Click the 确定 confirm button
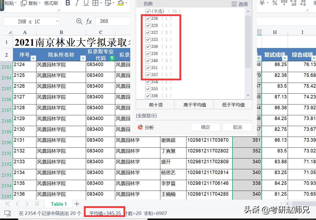This screenshot has width=316, height=220. click(205, 127)
